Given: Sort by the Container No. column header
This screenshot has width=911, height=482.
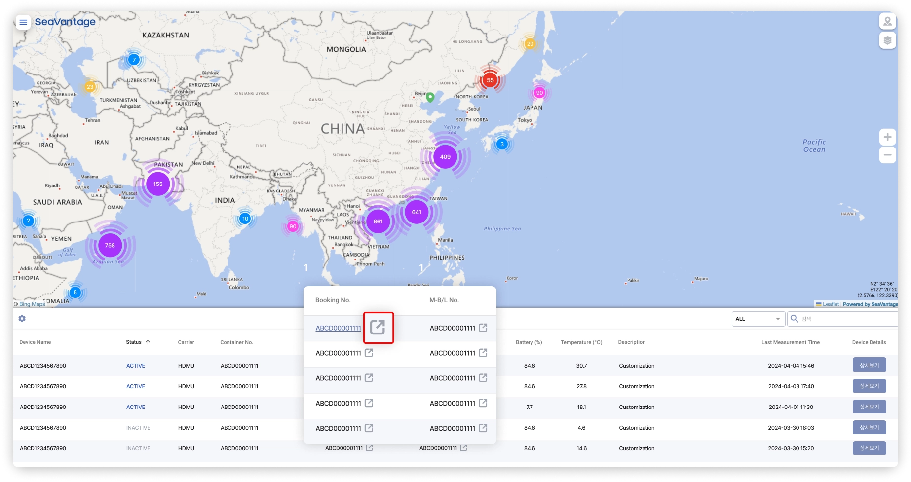Looking at the screenshot, I should click(x=236, y=342).
